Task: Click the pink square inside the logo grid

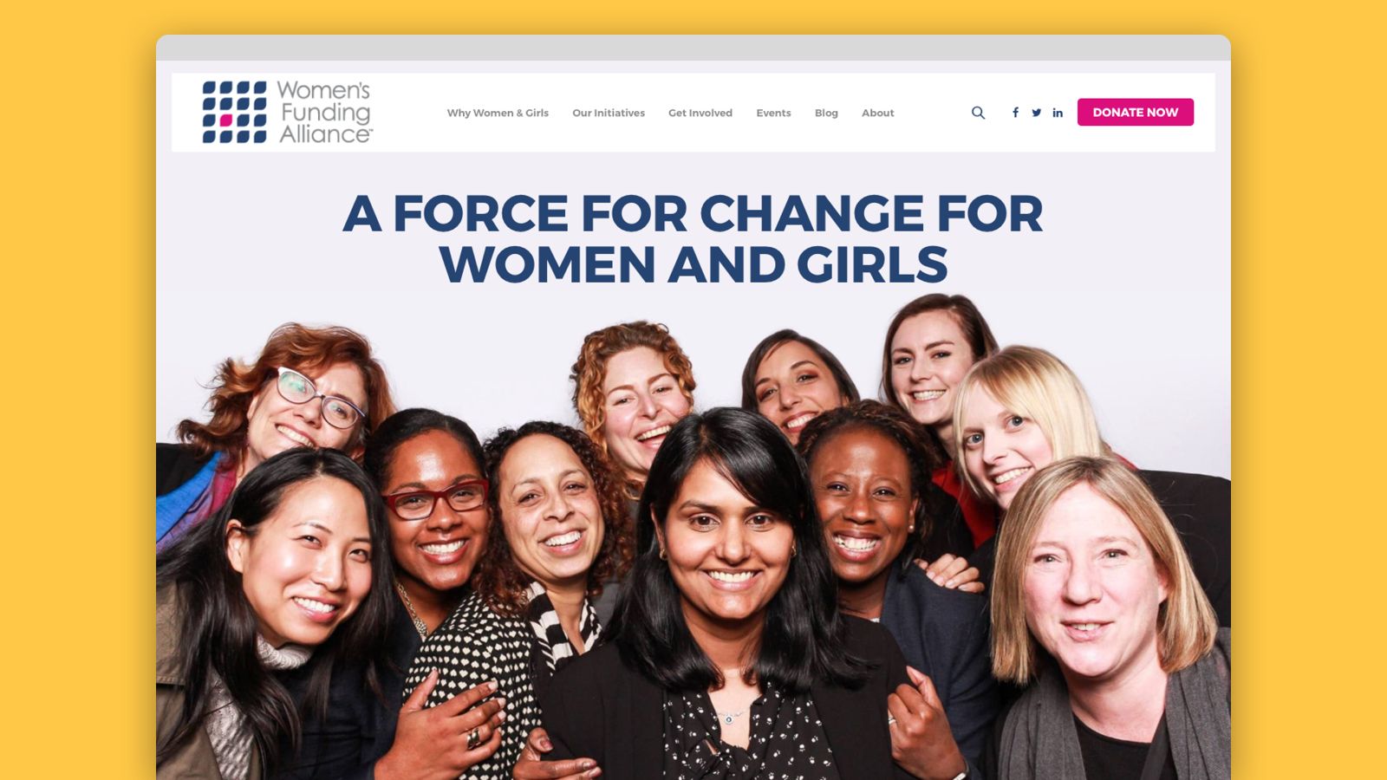Action: [x=226, y=120]
